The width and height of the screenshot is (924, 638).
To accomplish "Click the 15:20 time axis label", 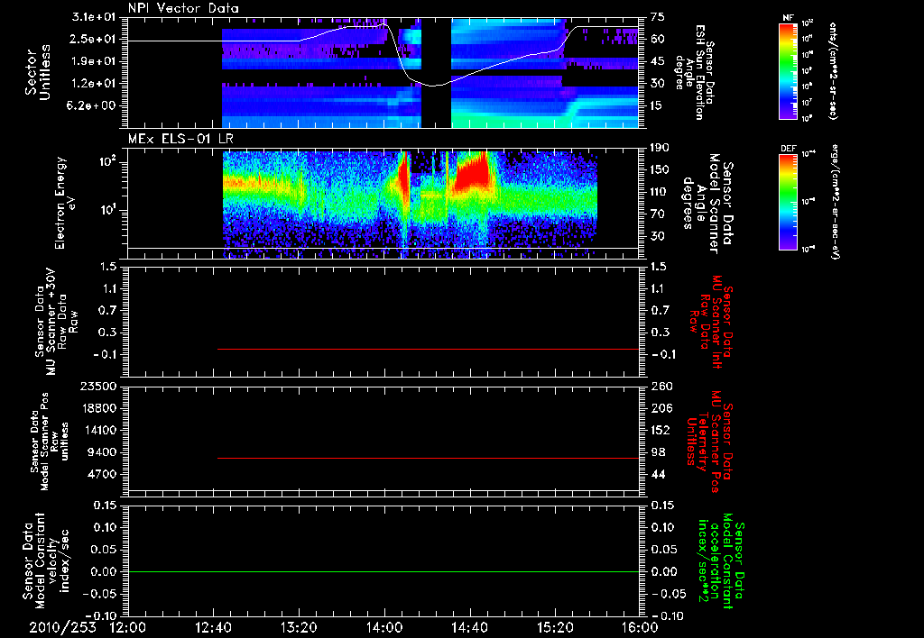I will [555, 627].
